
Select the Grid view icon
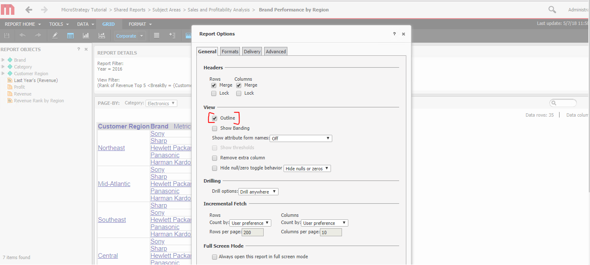pos(70,36)
